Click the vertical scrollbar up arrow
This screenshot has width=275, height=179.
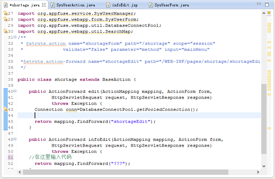264,13
